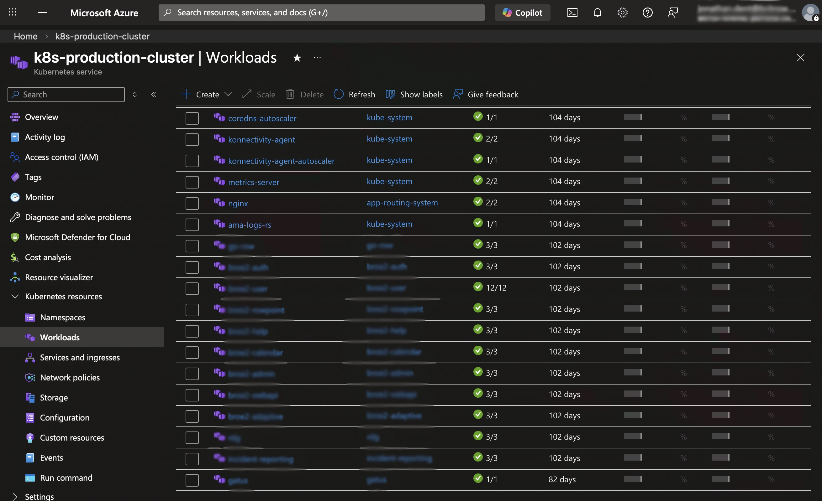
Task: Open Cost analysis
Action: click(48, 257)
